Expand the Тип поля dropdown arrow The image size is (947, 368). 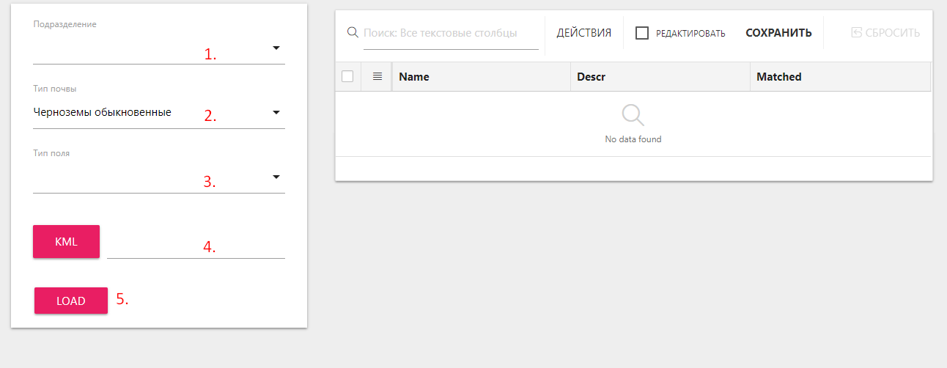point(276,177)
